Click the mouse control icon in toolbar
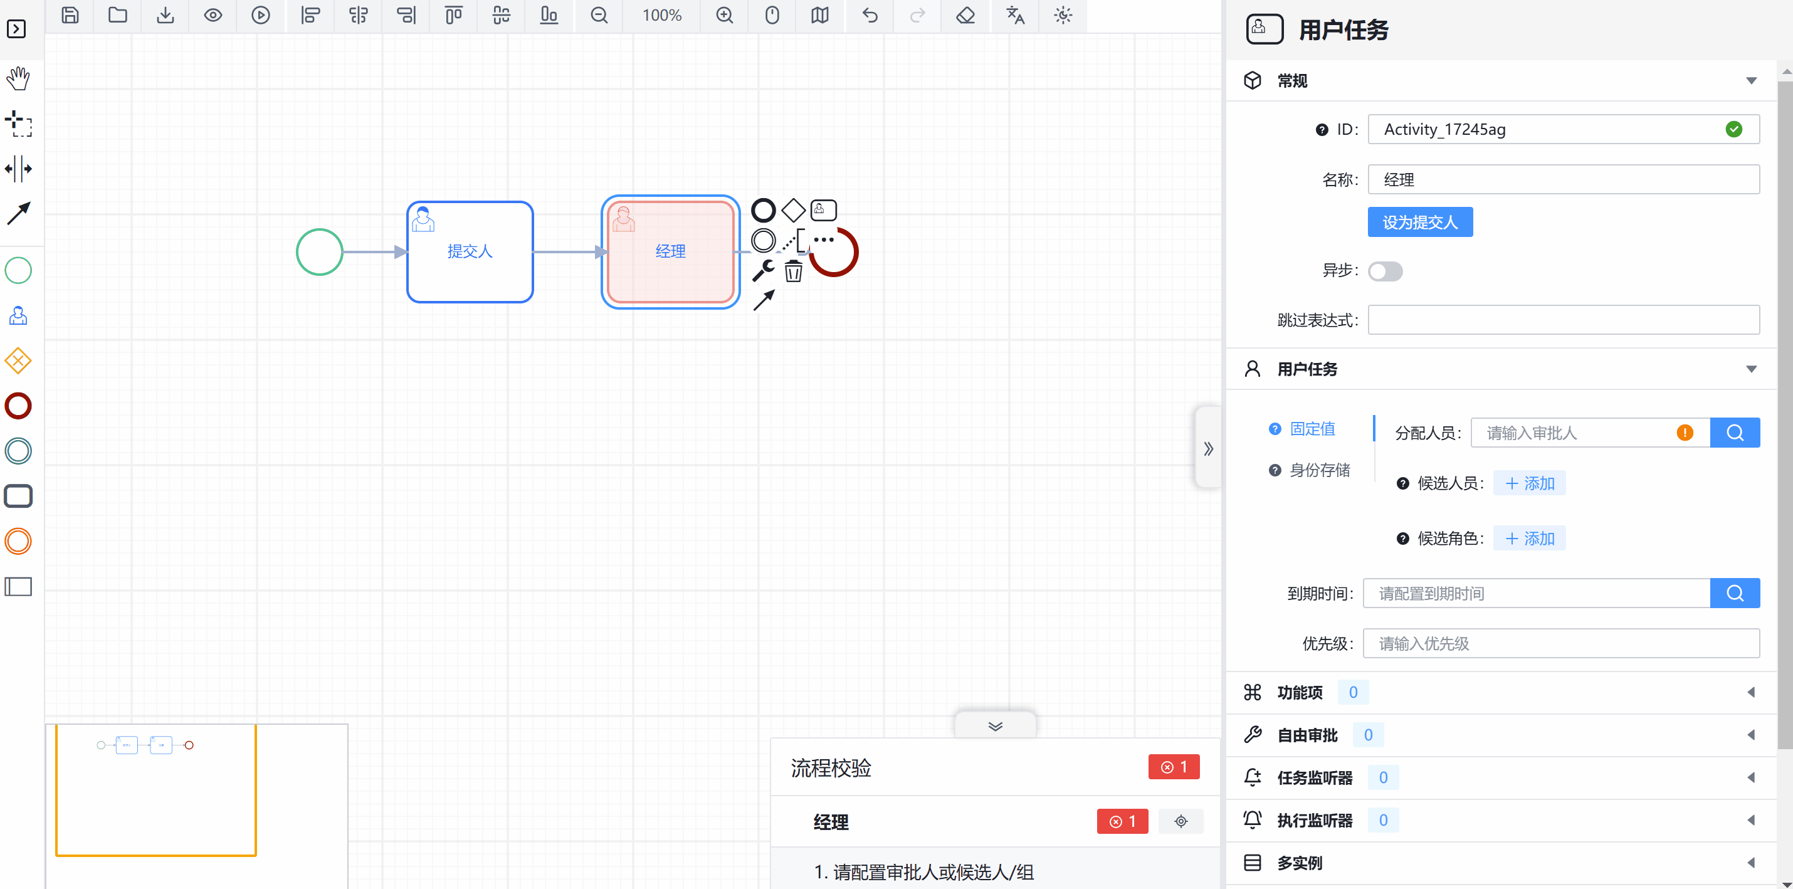This screenshot has width=1793, height=889. [772, 15]
